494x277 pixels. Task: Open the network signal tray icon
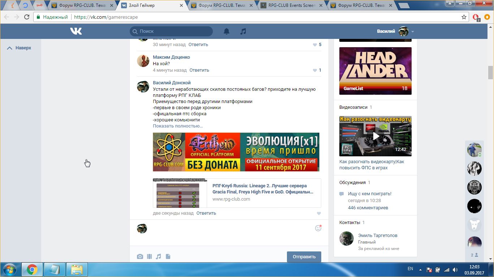(447, 269)
